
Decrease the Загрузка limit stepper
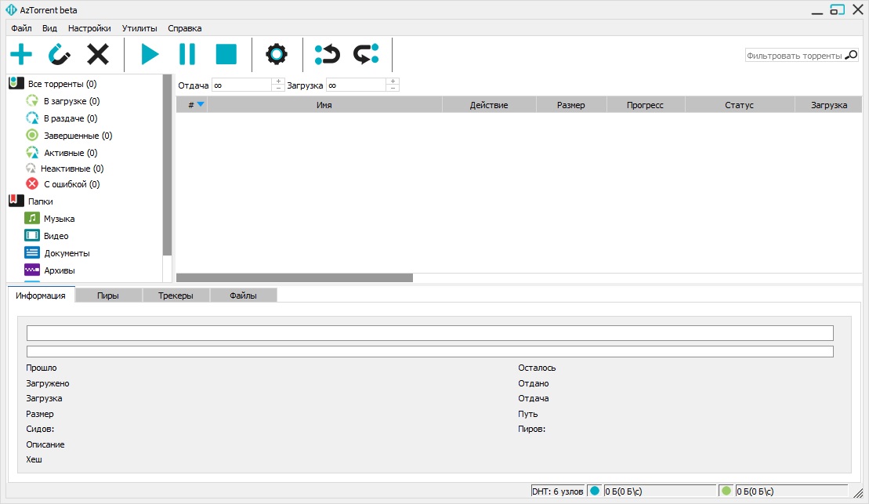point(393,88)
